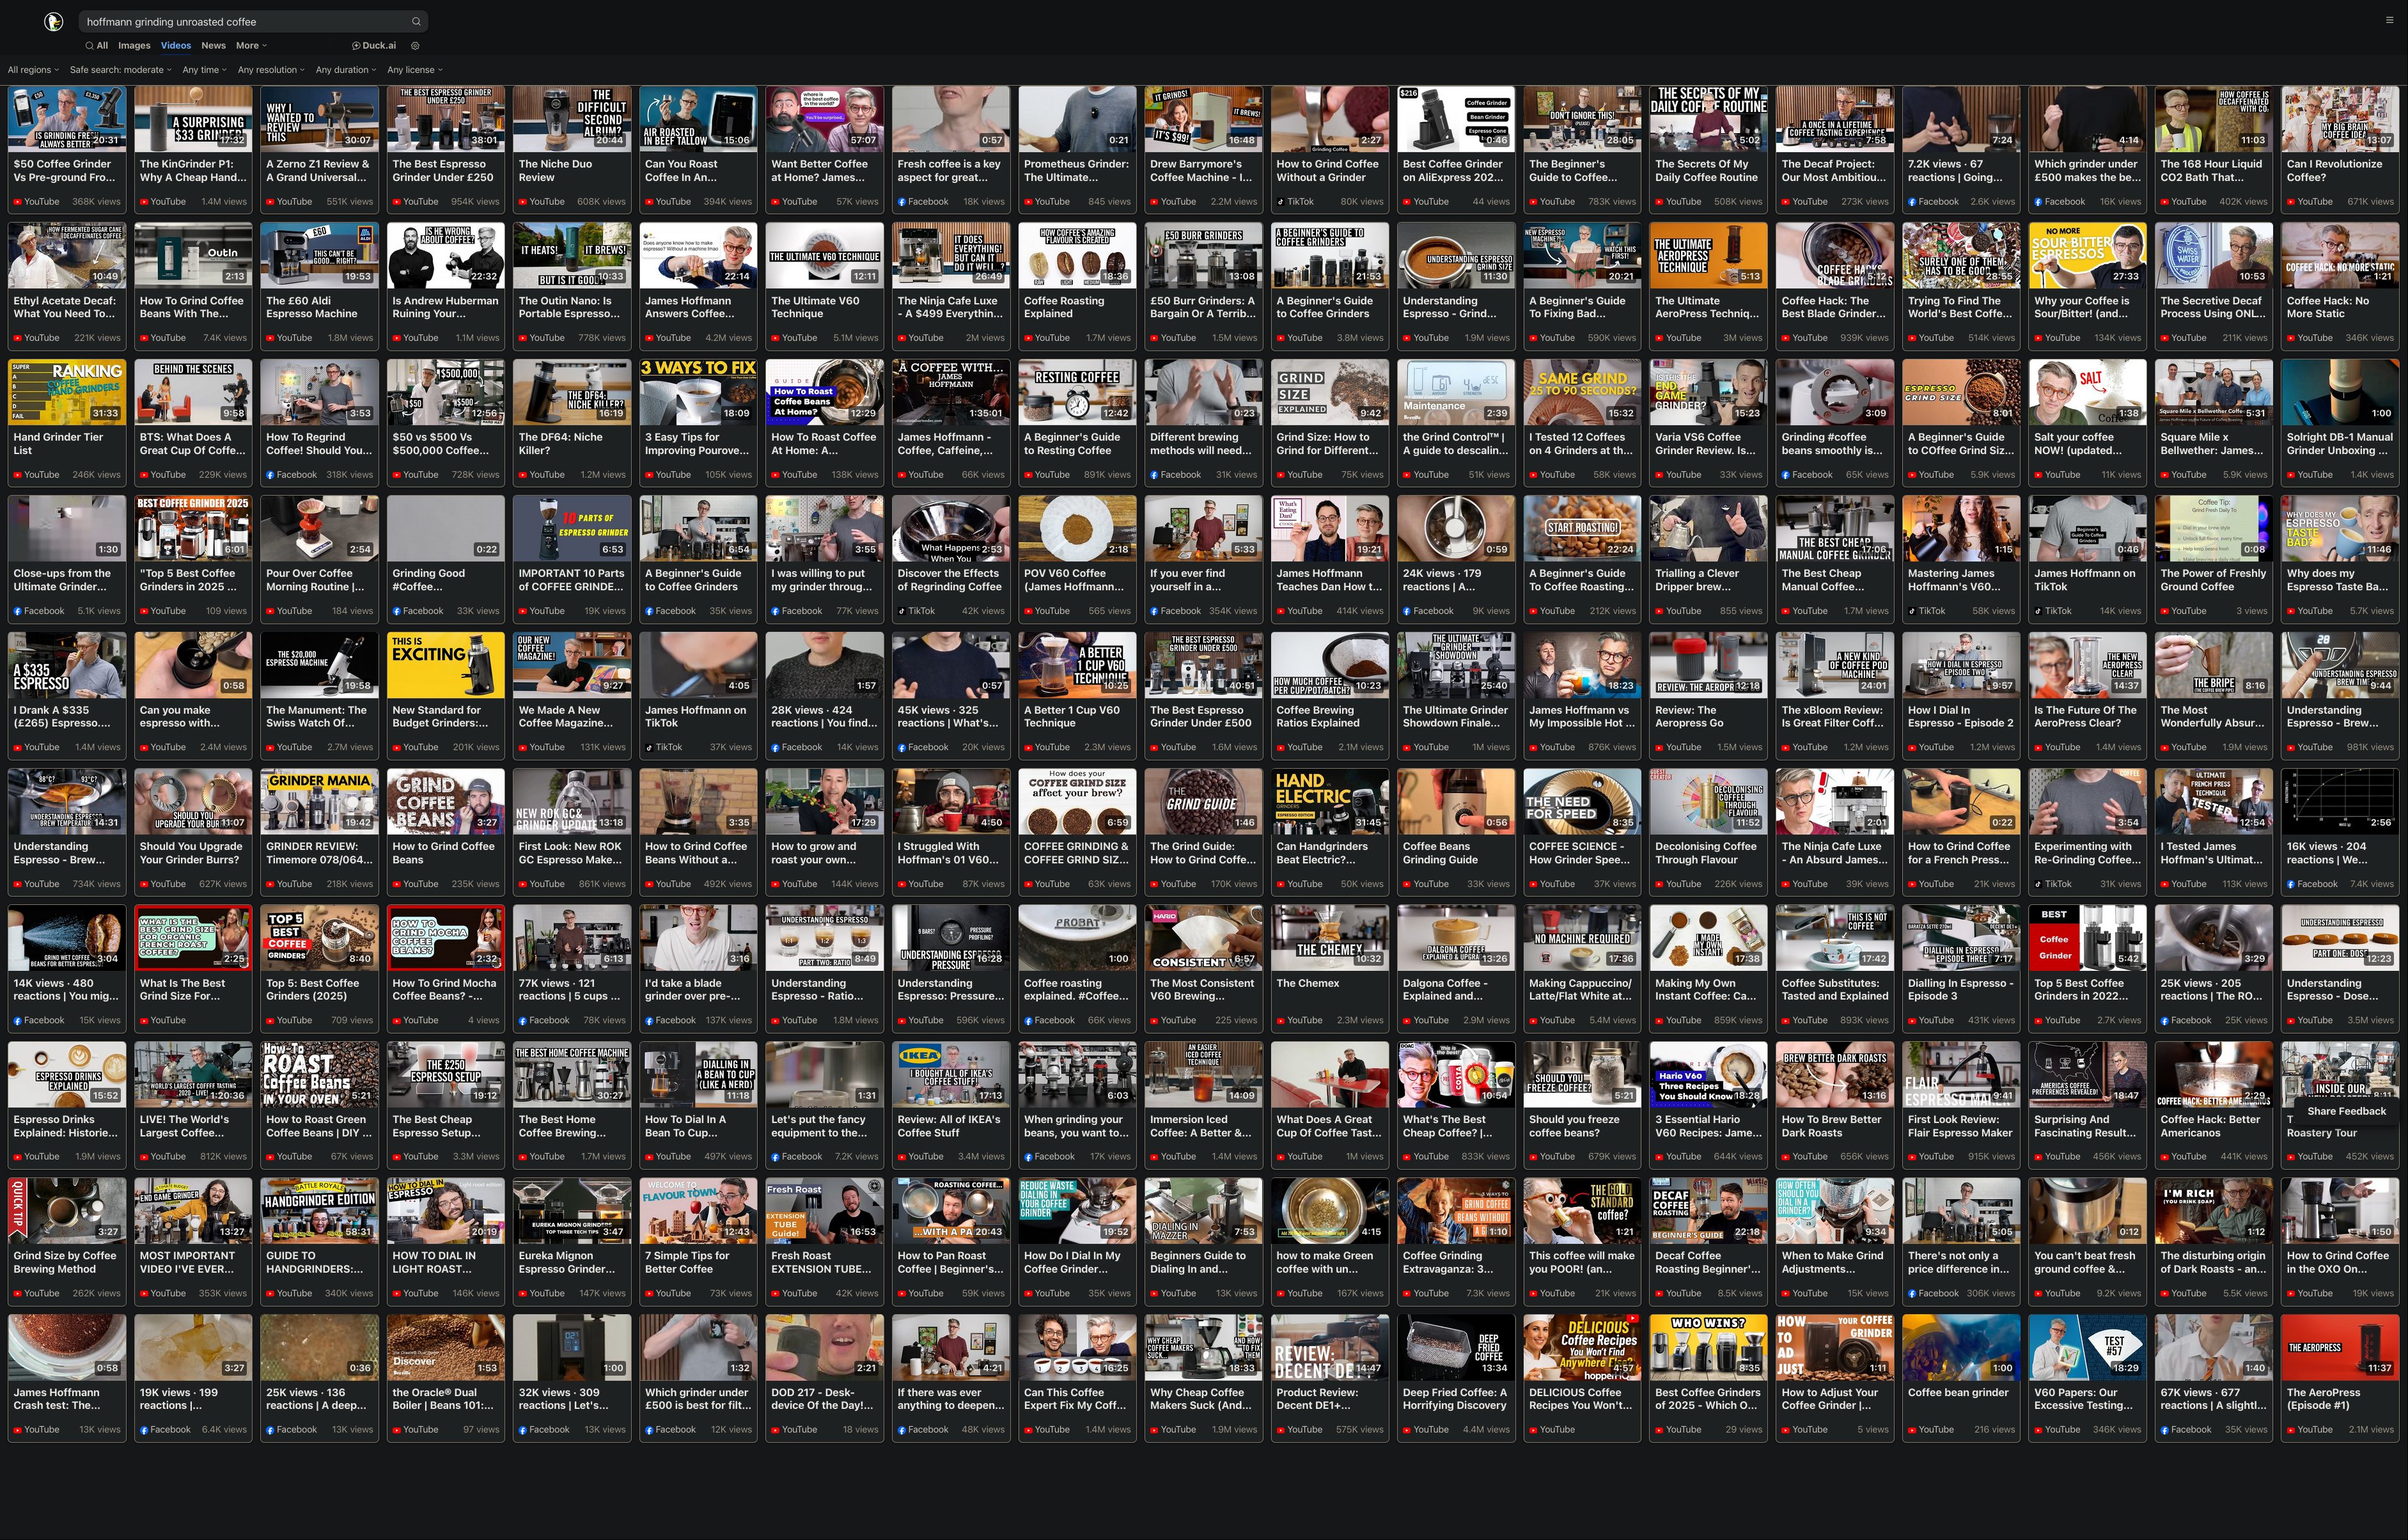Click the Facebook icon under There's not only a price difference
The width and height of the screenshot is (2408, 1540).
click(x=1912, y=1294)
